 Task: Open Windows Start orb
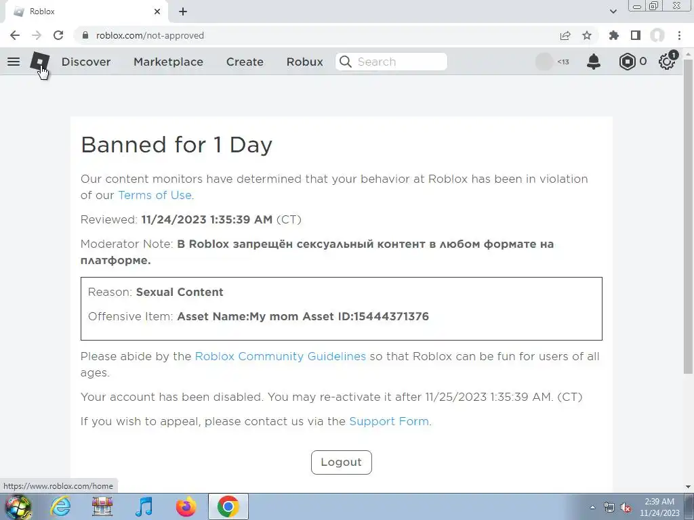(x=18, y=507)
